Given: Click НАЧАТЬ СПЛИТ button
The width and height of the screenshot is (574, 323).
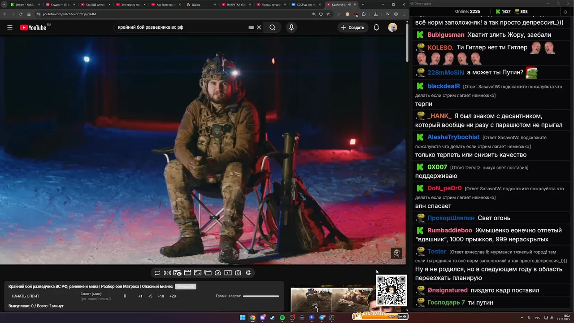Looking at the screenshot, I should [26, 296].
